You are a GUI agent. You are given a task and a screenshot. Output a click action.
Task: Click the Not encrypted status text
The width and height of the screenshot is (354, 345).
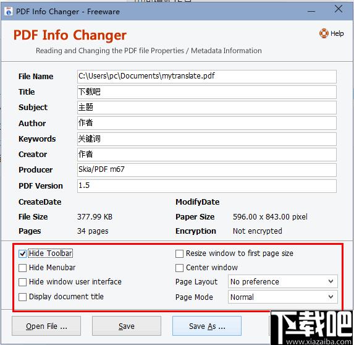[258, 231]
